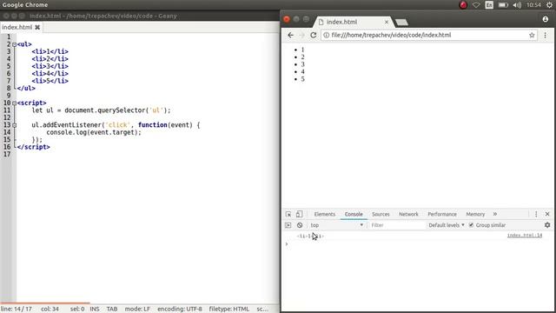This screenshot has height=313, width=556.
Task: Click the line: 14 / 17 status entry
Action: click(x=17, y=310)
